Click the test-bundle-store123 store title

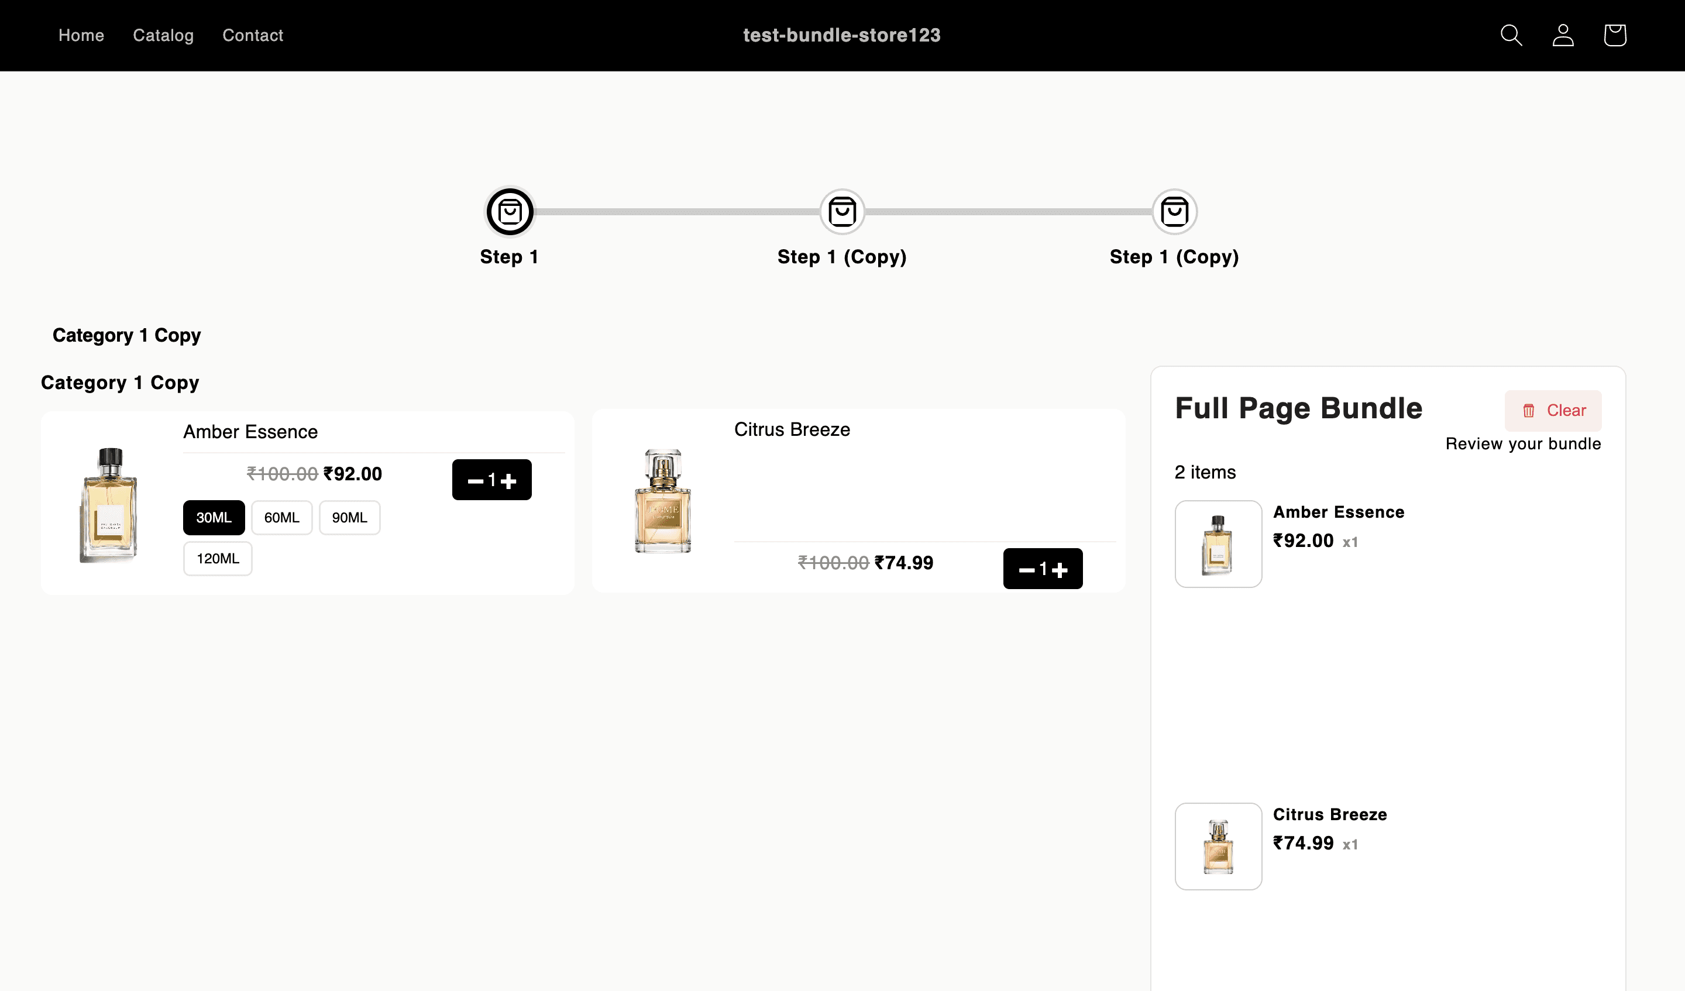coord(842,36)
